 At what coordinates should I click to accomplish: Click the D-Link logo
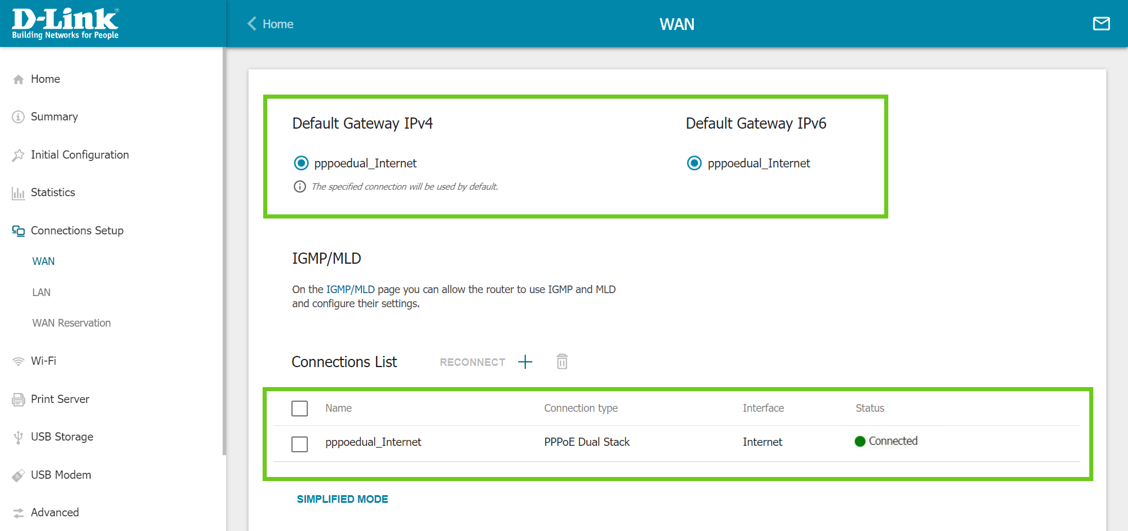[x=65, y=23]
